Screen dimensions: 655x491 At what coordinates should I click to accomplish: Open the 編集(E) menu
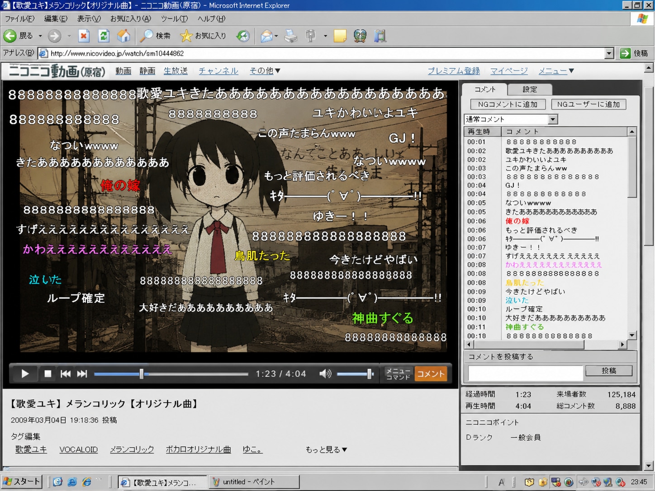click(56, 19)
